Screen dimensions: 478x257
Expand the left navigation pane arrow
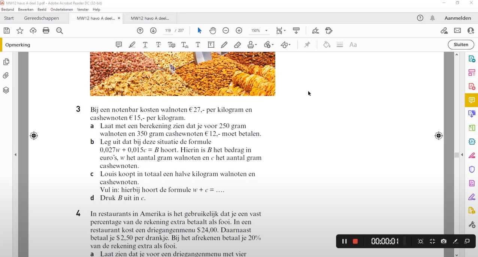click(15, 155)
